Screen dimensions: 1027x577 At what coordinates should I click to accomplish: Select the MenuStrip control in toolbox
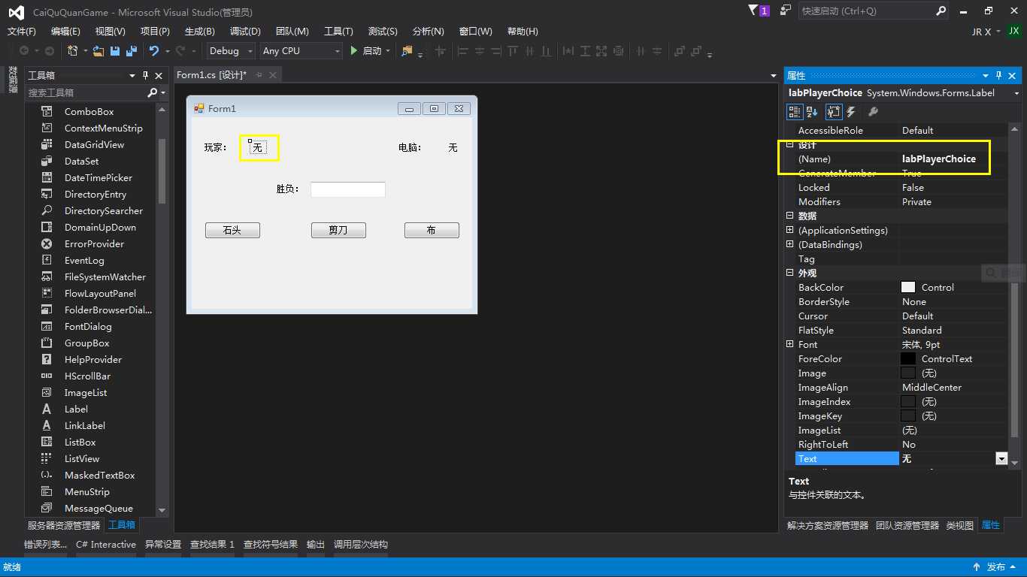click(86, 491)
